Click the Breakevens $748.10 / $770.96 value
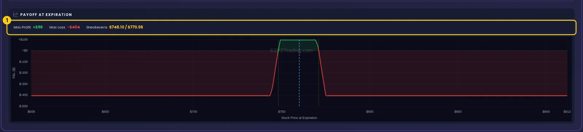The image size is (583, 132). click(x=126, y=27)
